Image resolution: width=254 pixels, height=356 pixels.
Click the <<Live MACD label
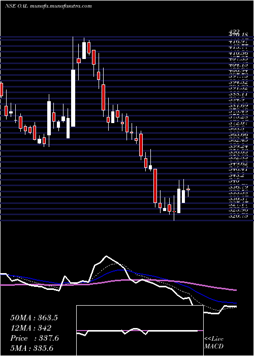pos(214,343)
